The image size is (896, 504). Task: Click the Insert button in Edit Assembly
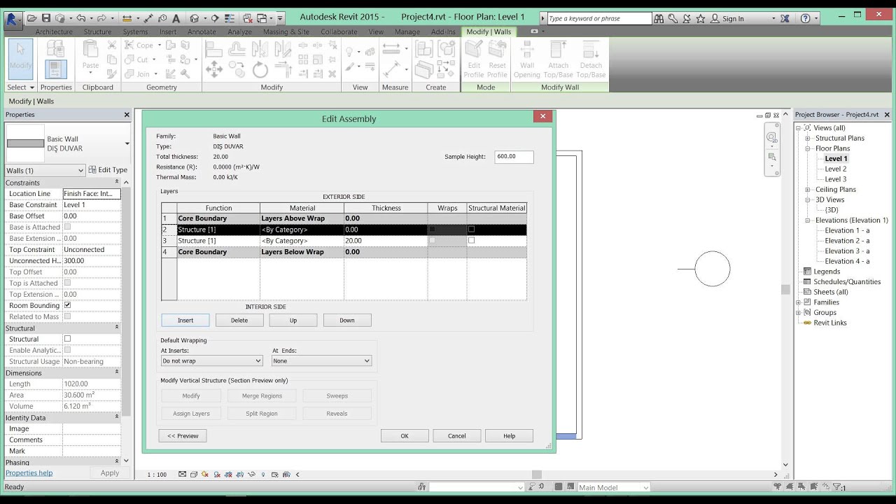(185, 320)
